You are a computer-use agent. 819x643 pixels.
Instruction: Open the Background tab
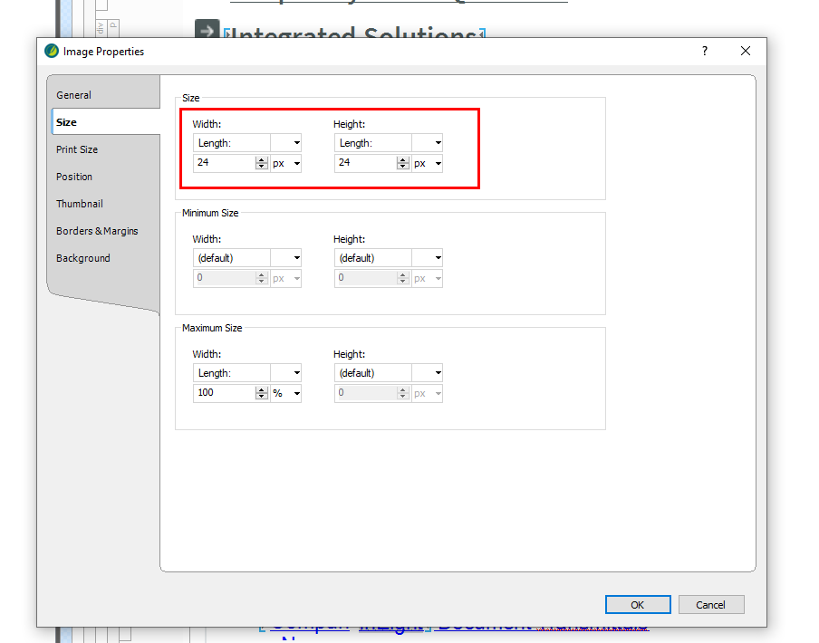(x=83, y=258)
